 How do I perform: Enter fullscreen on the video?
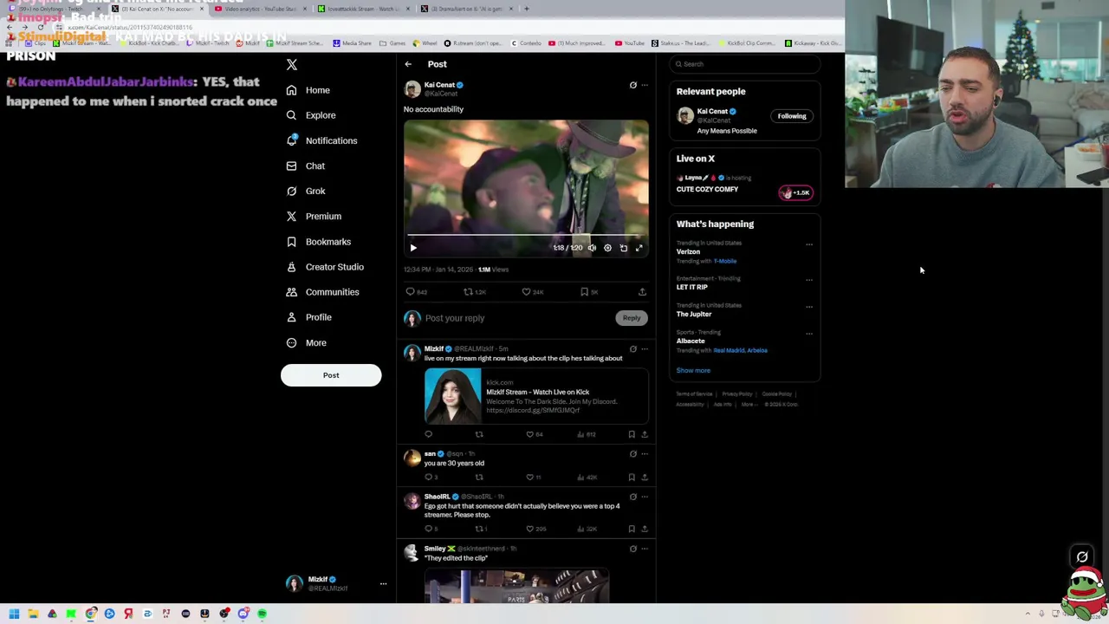(x=639, y=248)
